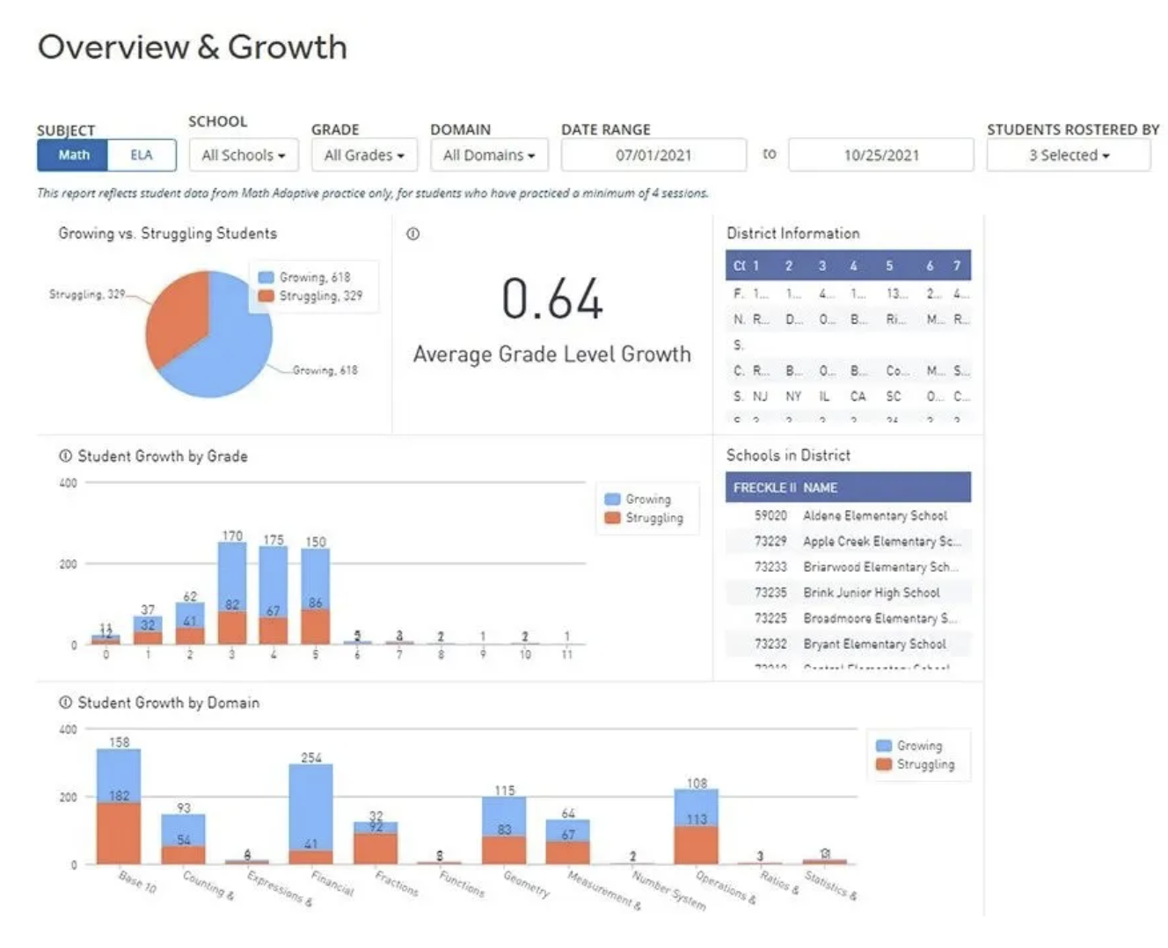Expand the All Domains dropdown

point(489,156)
